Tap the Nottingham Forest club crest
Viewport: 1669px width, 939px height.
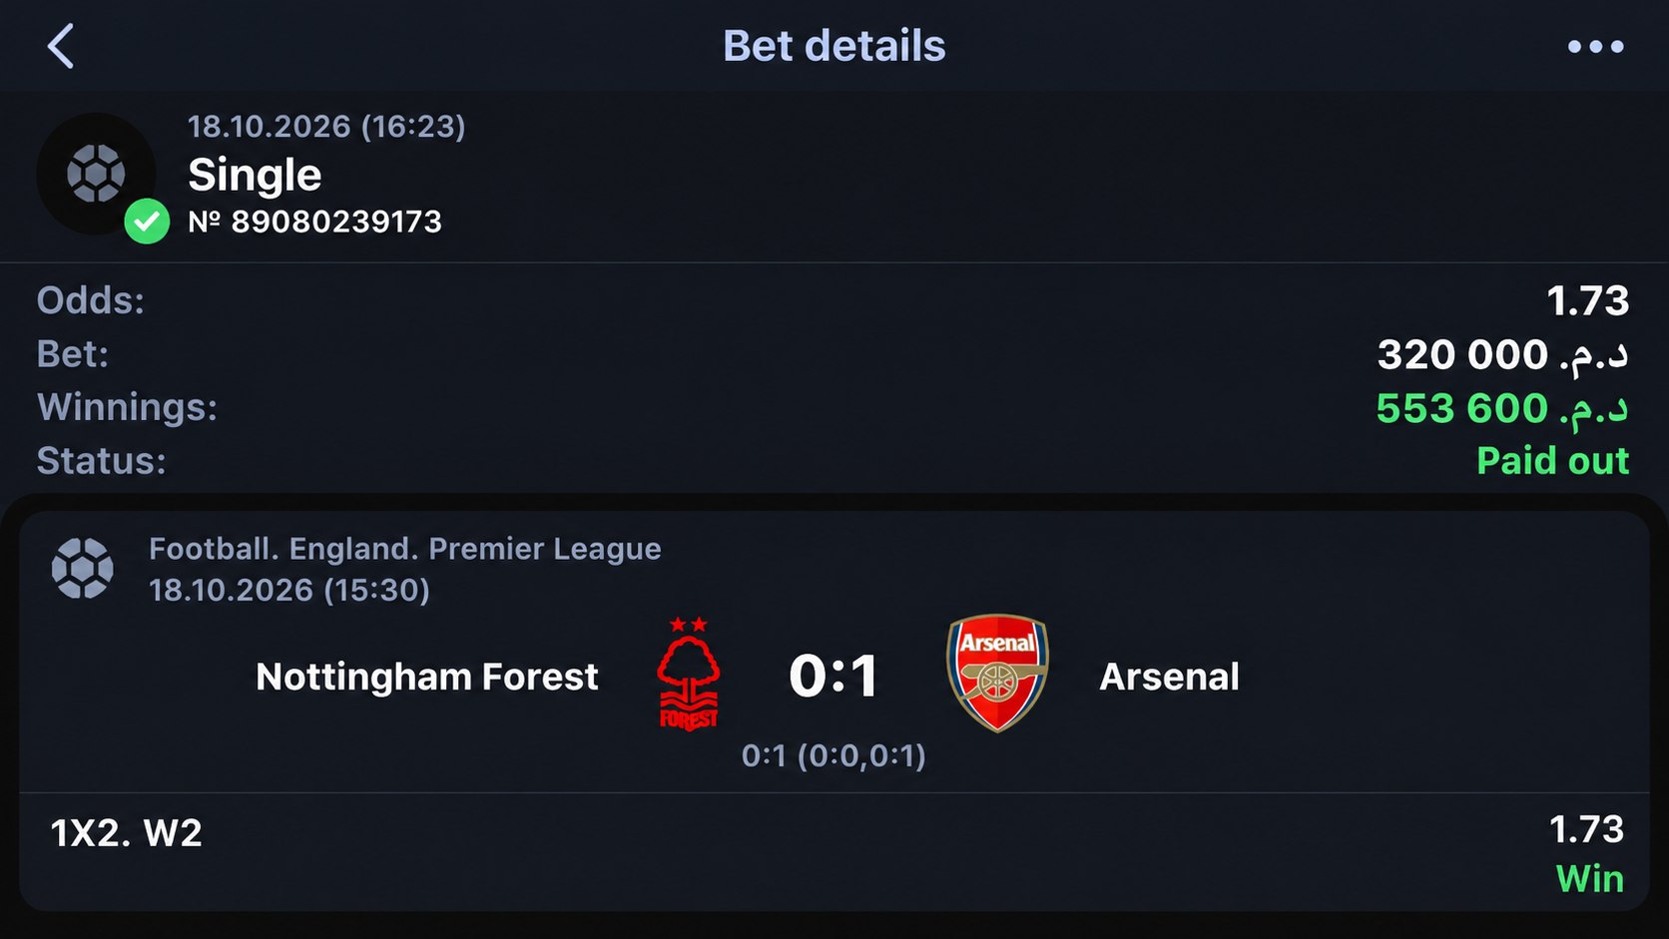point(689,674)
